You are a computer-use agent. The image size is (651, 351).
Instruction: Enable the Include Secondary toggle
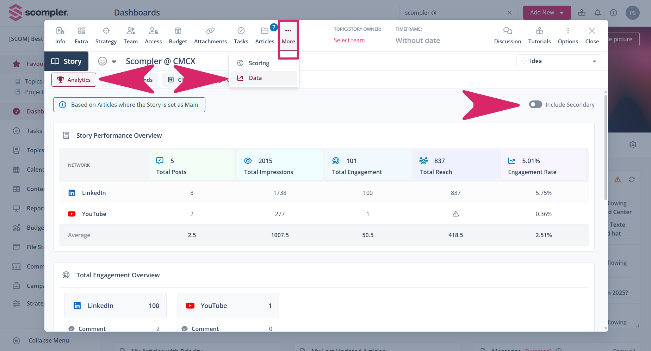point(535,105)
